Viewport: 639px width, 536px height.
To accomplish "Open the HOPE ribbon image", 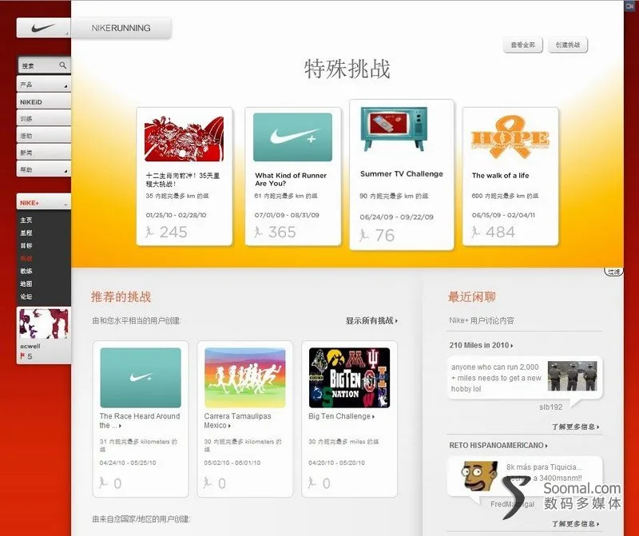I will click(x=510, y=137).
